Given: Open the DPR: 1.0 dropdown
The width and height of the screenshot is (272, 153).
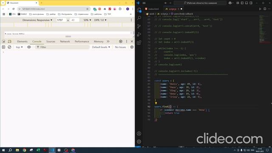Looking at the screenshot, I should click(100, 20).
